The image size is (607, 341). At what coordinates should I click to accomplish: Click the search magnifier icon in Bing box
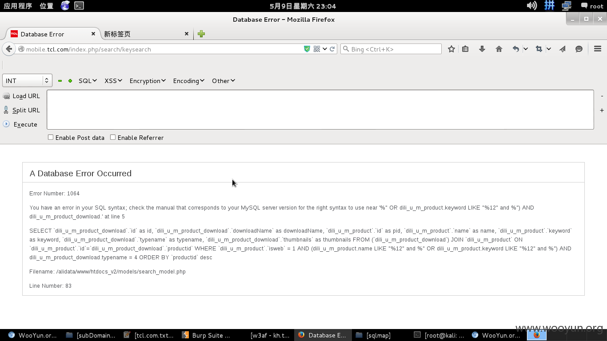coord(345,49)
